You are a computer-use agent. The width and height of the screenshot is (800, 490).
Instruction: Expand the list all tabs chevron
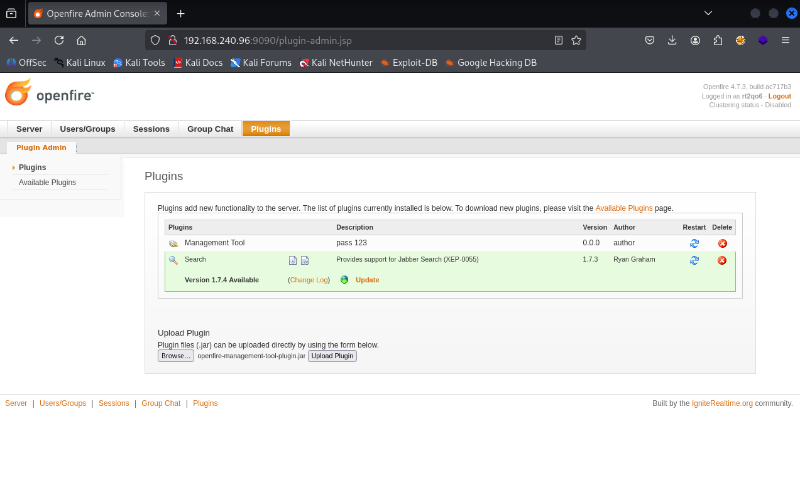[x=708, y=13]
